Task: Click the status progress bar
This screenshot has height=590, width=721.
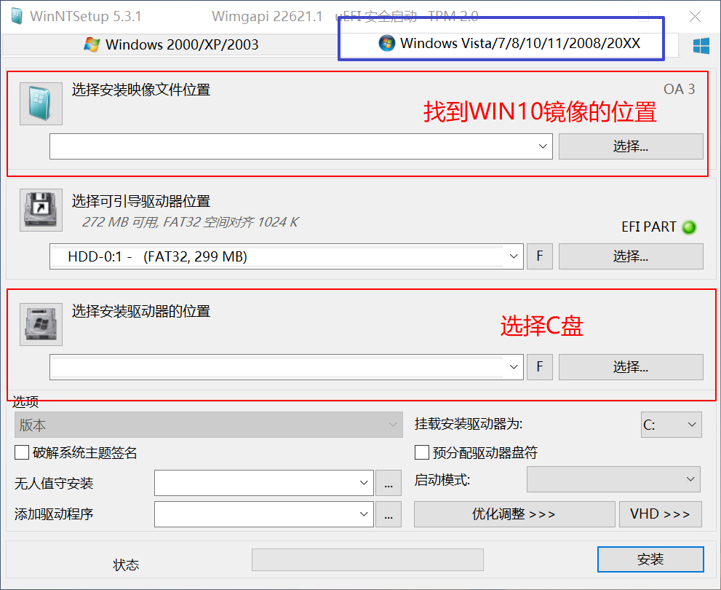Action: click(367, 559)
